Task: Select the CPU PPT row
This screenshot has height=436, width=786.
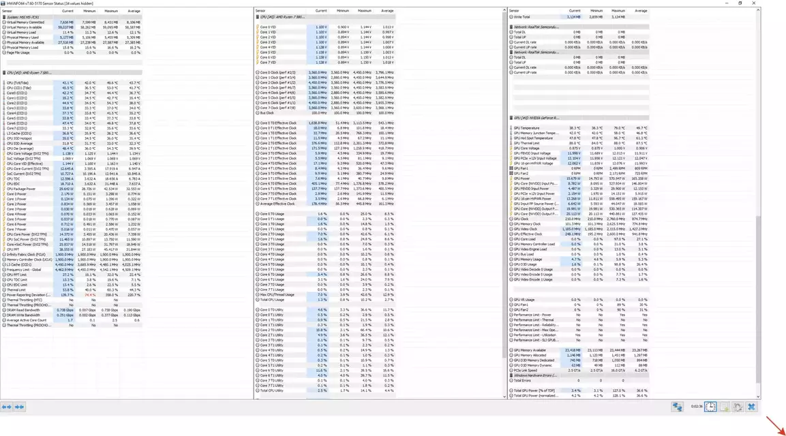Action: click(x=72, y=249)
